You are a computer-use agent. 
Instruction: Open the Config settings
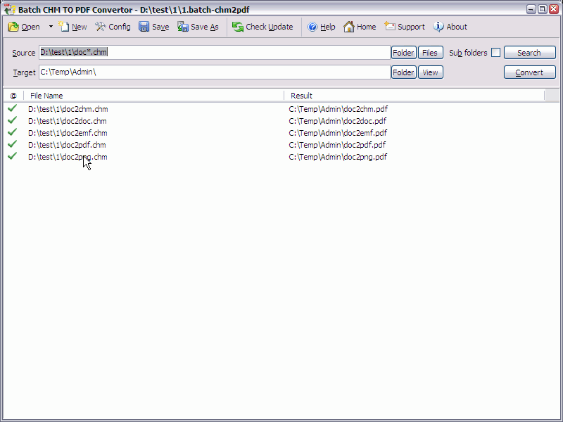point(113,27)
